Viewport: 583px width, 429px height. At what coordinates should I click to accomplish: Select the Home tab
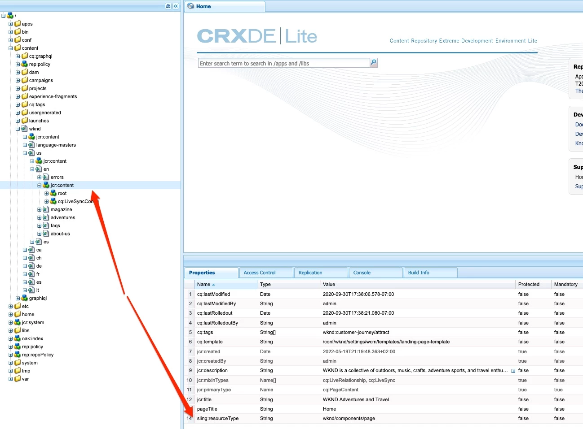point(225,6)
